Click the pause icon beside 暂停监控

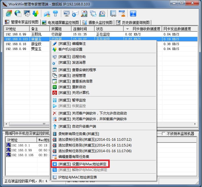pos(55,100)
